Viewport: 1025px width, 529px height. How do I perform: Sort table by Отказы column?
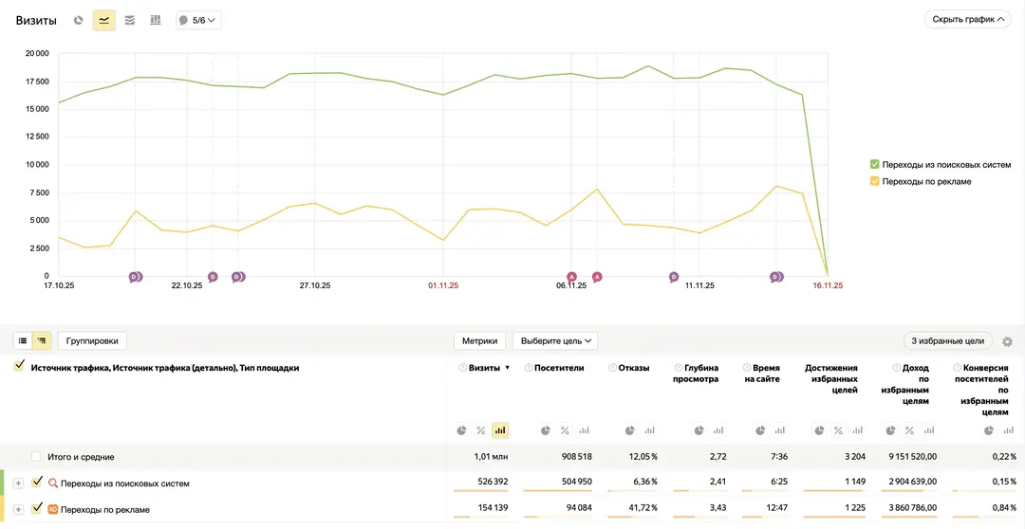click(633, 368)
